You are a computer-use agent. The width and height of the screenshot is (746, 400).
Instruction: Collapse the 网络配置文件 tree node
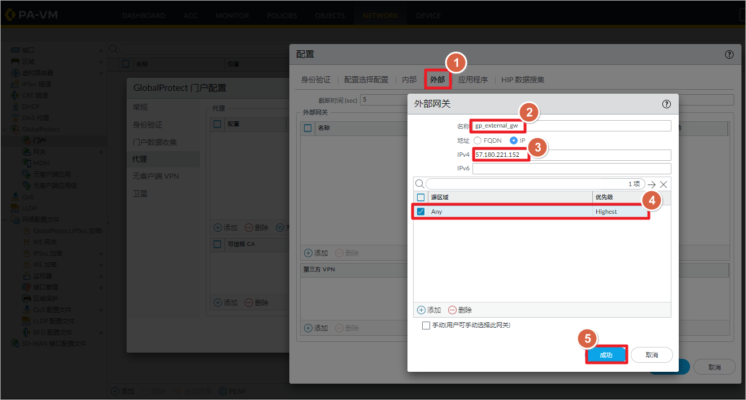(x=5, y=219)
